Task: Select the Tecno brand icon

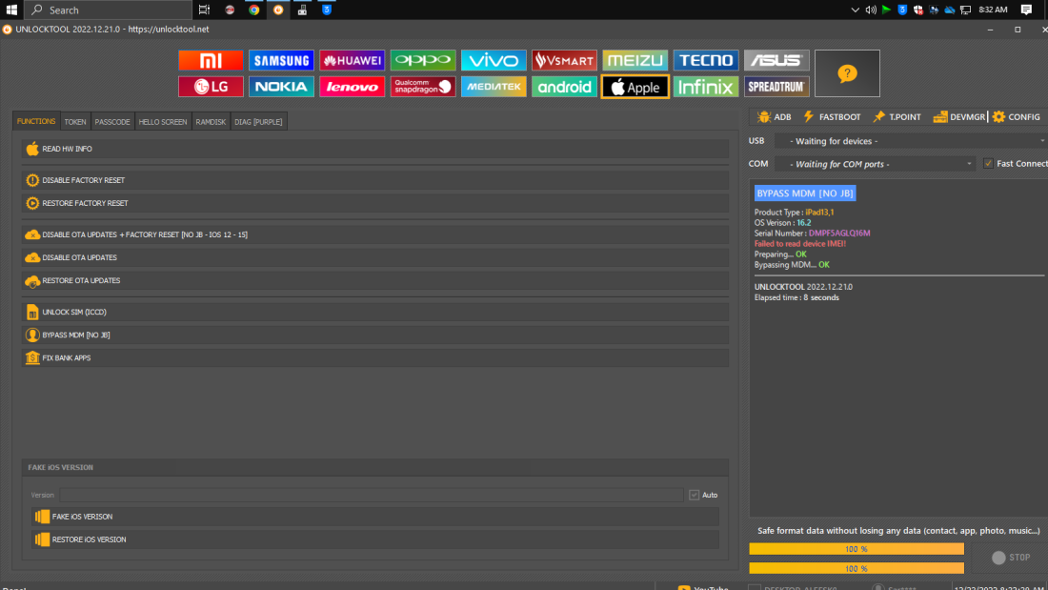Action: click(x=706, y=60)
